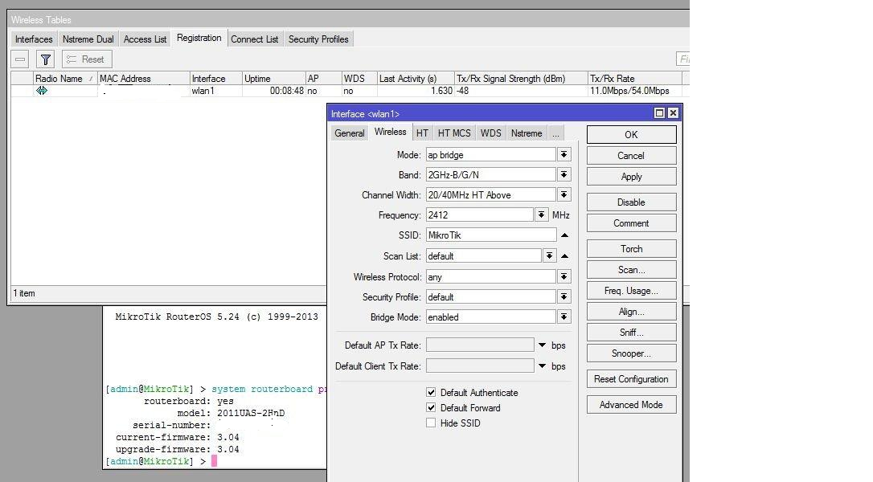873x482 pixels.
Task: Click the OK button
Action: [631, 135]
